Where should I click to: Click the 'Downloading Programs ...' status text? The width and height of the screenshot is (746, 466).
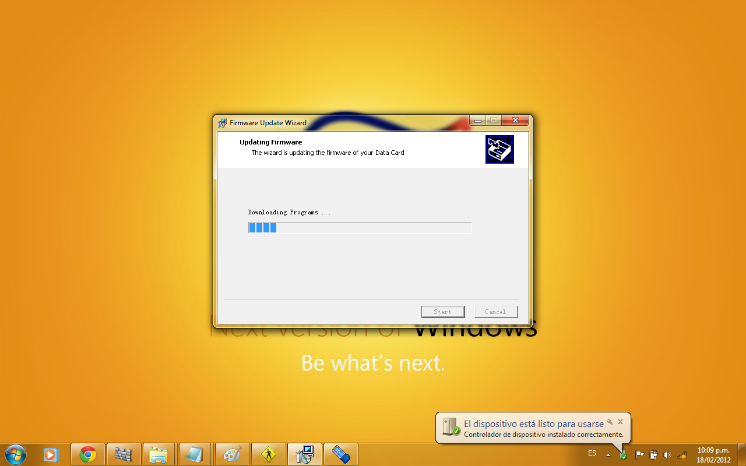click(x=289, y=213)
